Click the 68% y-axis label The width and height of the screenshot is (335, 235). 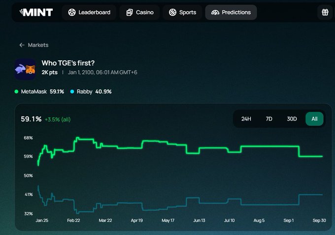tap(28, 138)
